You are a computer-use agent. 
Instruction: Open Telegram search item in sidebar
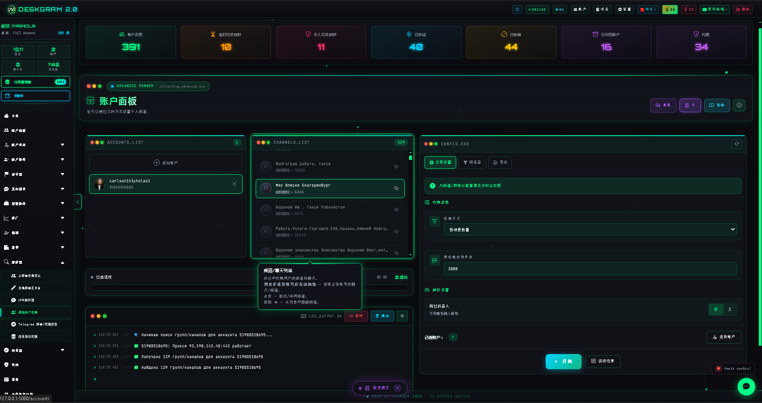click(36, 324)
